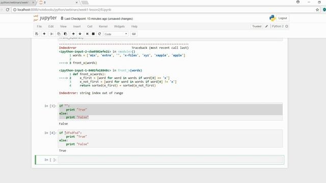Click the '----> 3 front_x(words)' line
The height and width of the screenshot is (183, 326).
pyautogui.click(x=78, y=63)
